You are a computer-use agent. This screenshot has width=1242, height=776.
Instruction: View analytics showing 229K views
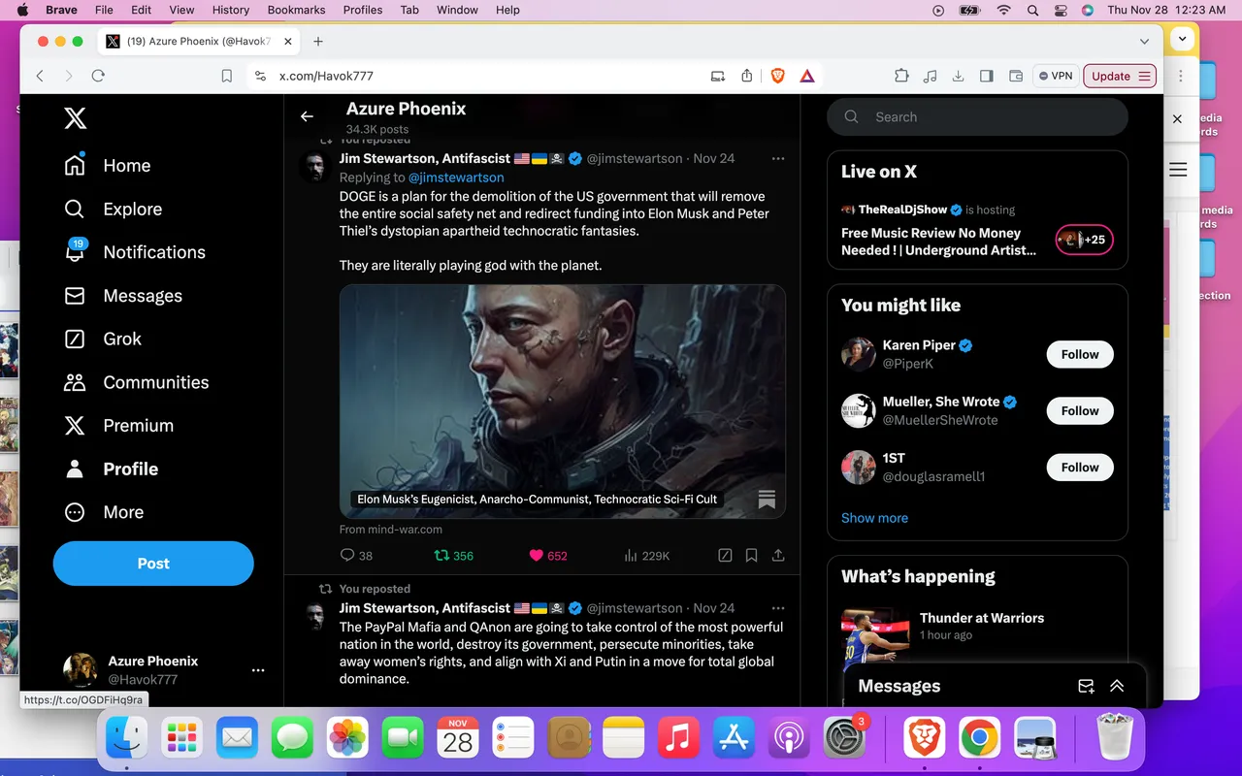[646, 556]
